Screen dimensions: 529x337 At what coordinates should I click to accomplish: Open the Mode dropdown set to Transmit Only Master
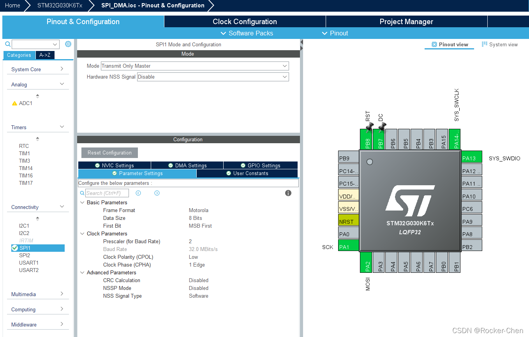click(195, 66)
